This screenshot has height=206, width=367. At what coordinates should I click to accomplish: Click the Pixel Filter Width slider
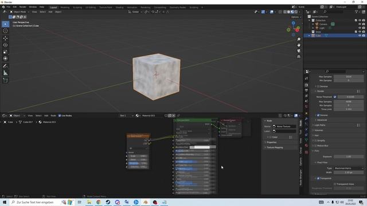[349, 172]
